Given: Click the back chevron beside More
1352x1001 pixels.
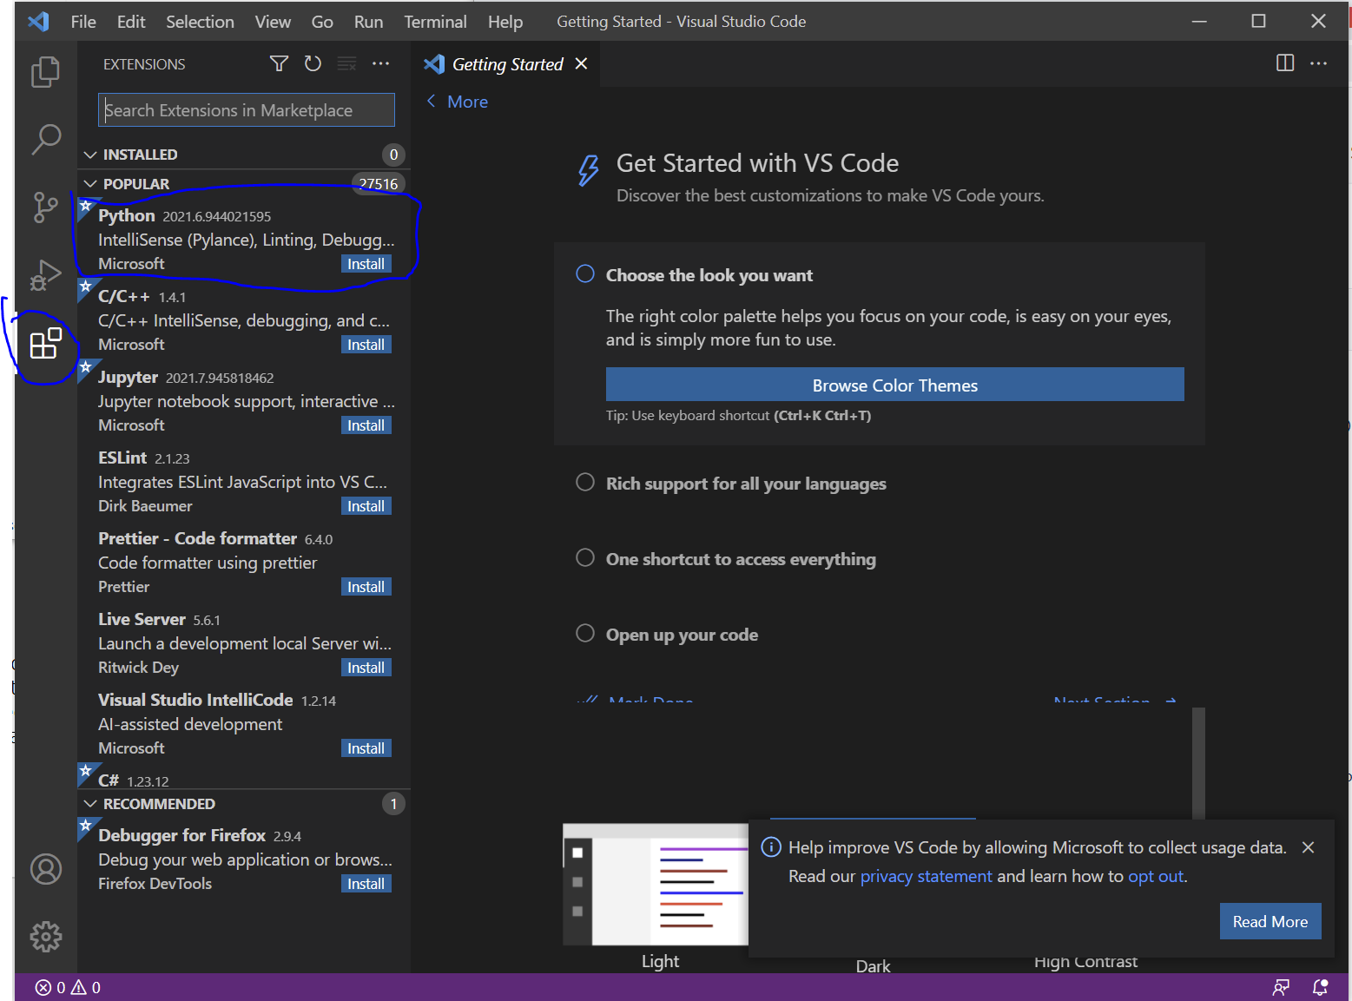Looking at the screenshot, I should click(x=432, y=102).
